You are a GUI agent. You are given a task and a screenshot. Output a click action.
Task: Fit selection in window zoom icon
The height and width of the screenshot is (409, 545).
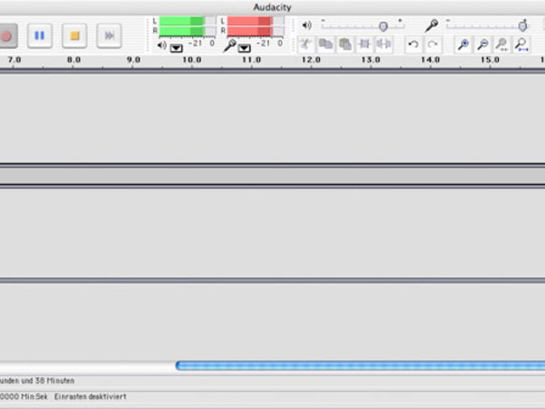(502, 45)
